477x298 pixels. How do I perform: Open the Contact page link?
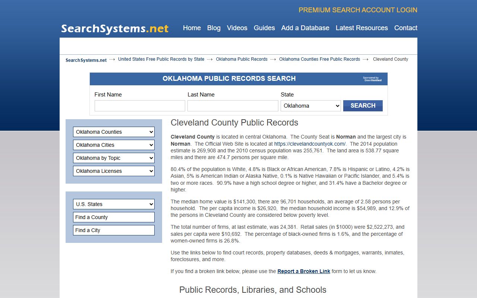coord(406,28)
